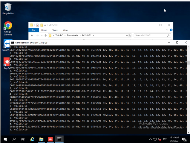The width and height of the screenshot is (190, 143).
Task: Go up one folder in Explorer
Action: pos(46,35)
